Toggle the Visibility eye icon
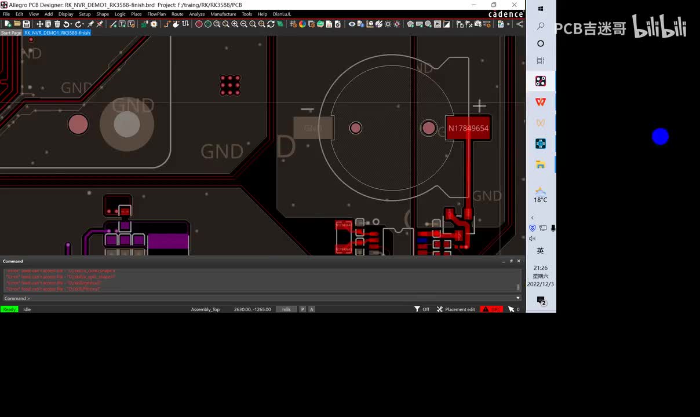This screenshot has height=417, width=700. click(352, 24)
